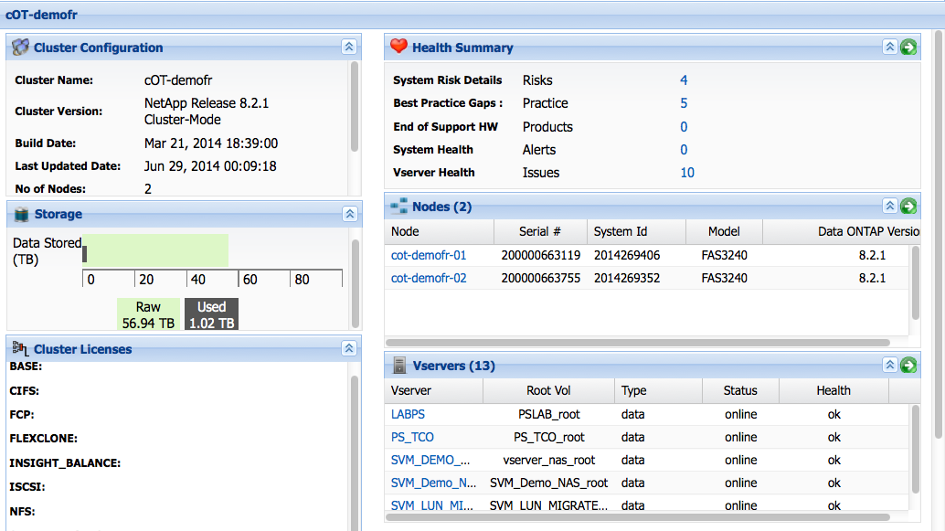Collapse the Cluster Licenses panel

pyautogui.click(x=349, y=349)
